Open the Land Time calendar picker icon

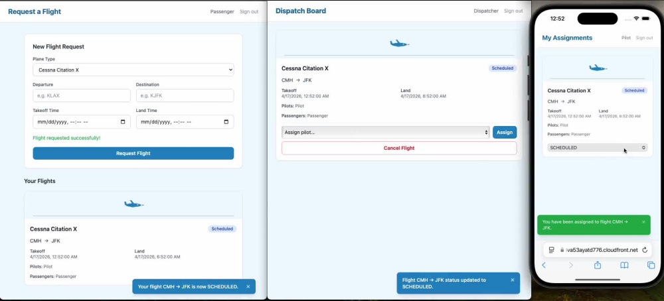(226, 122)
